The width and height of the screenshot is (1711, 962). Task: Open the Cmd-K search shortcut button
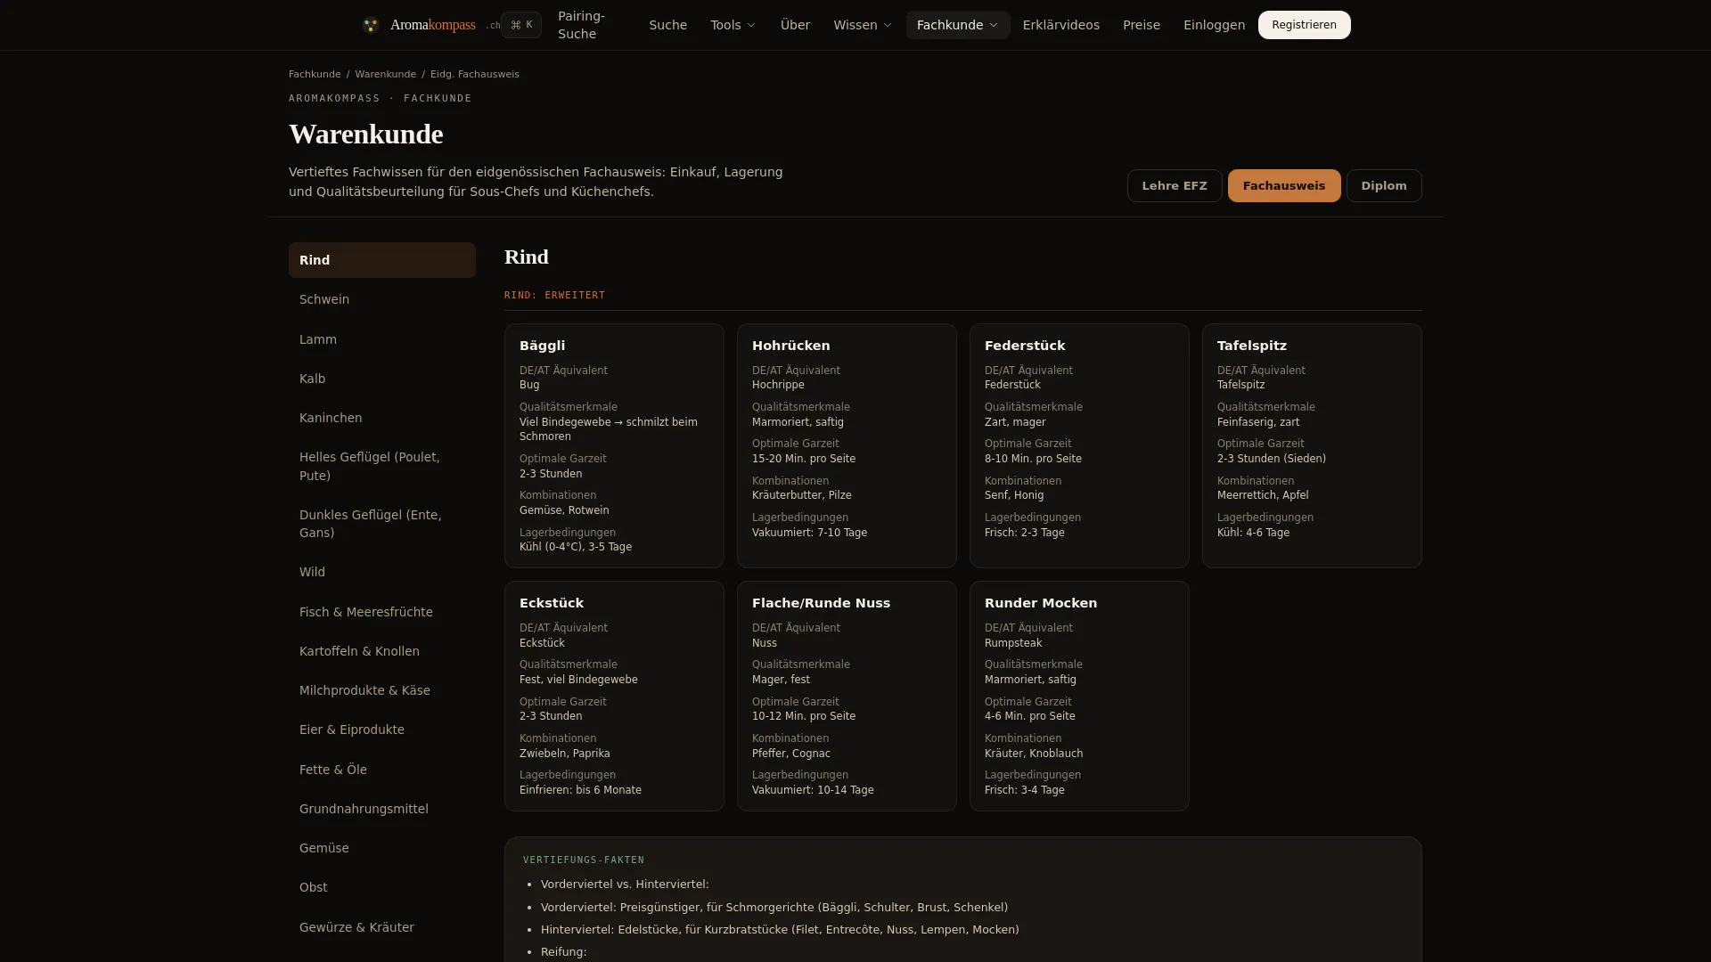[x=521, y=25]
